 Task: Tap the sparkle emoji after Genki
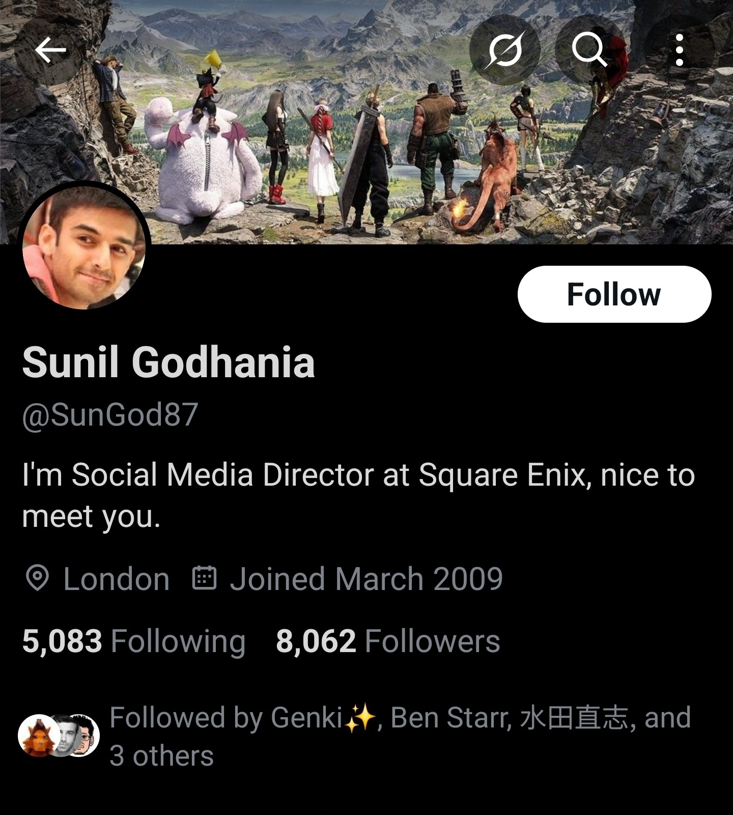coord(360,718)
